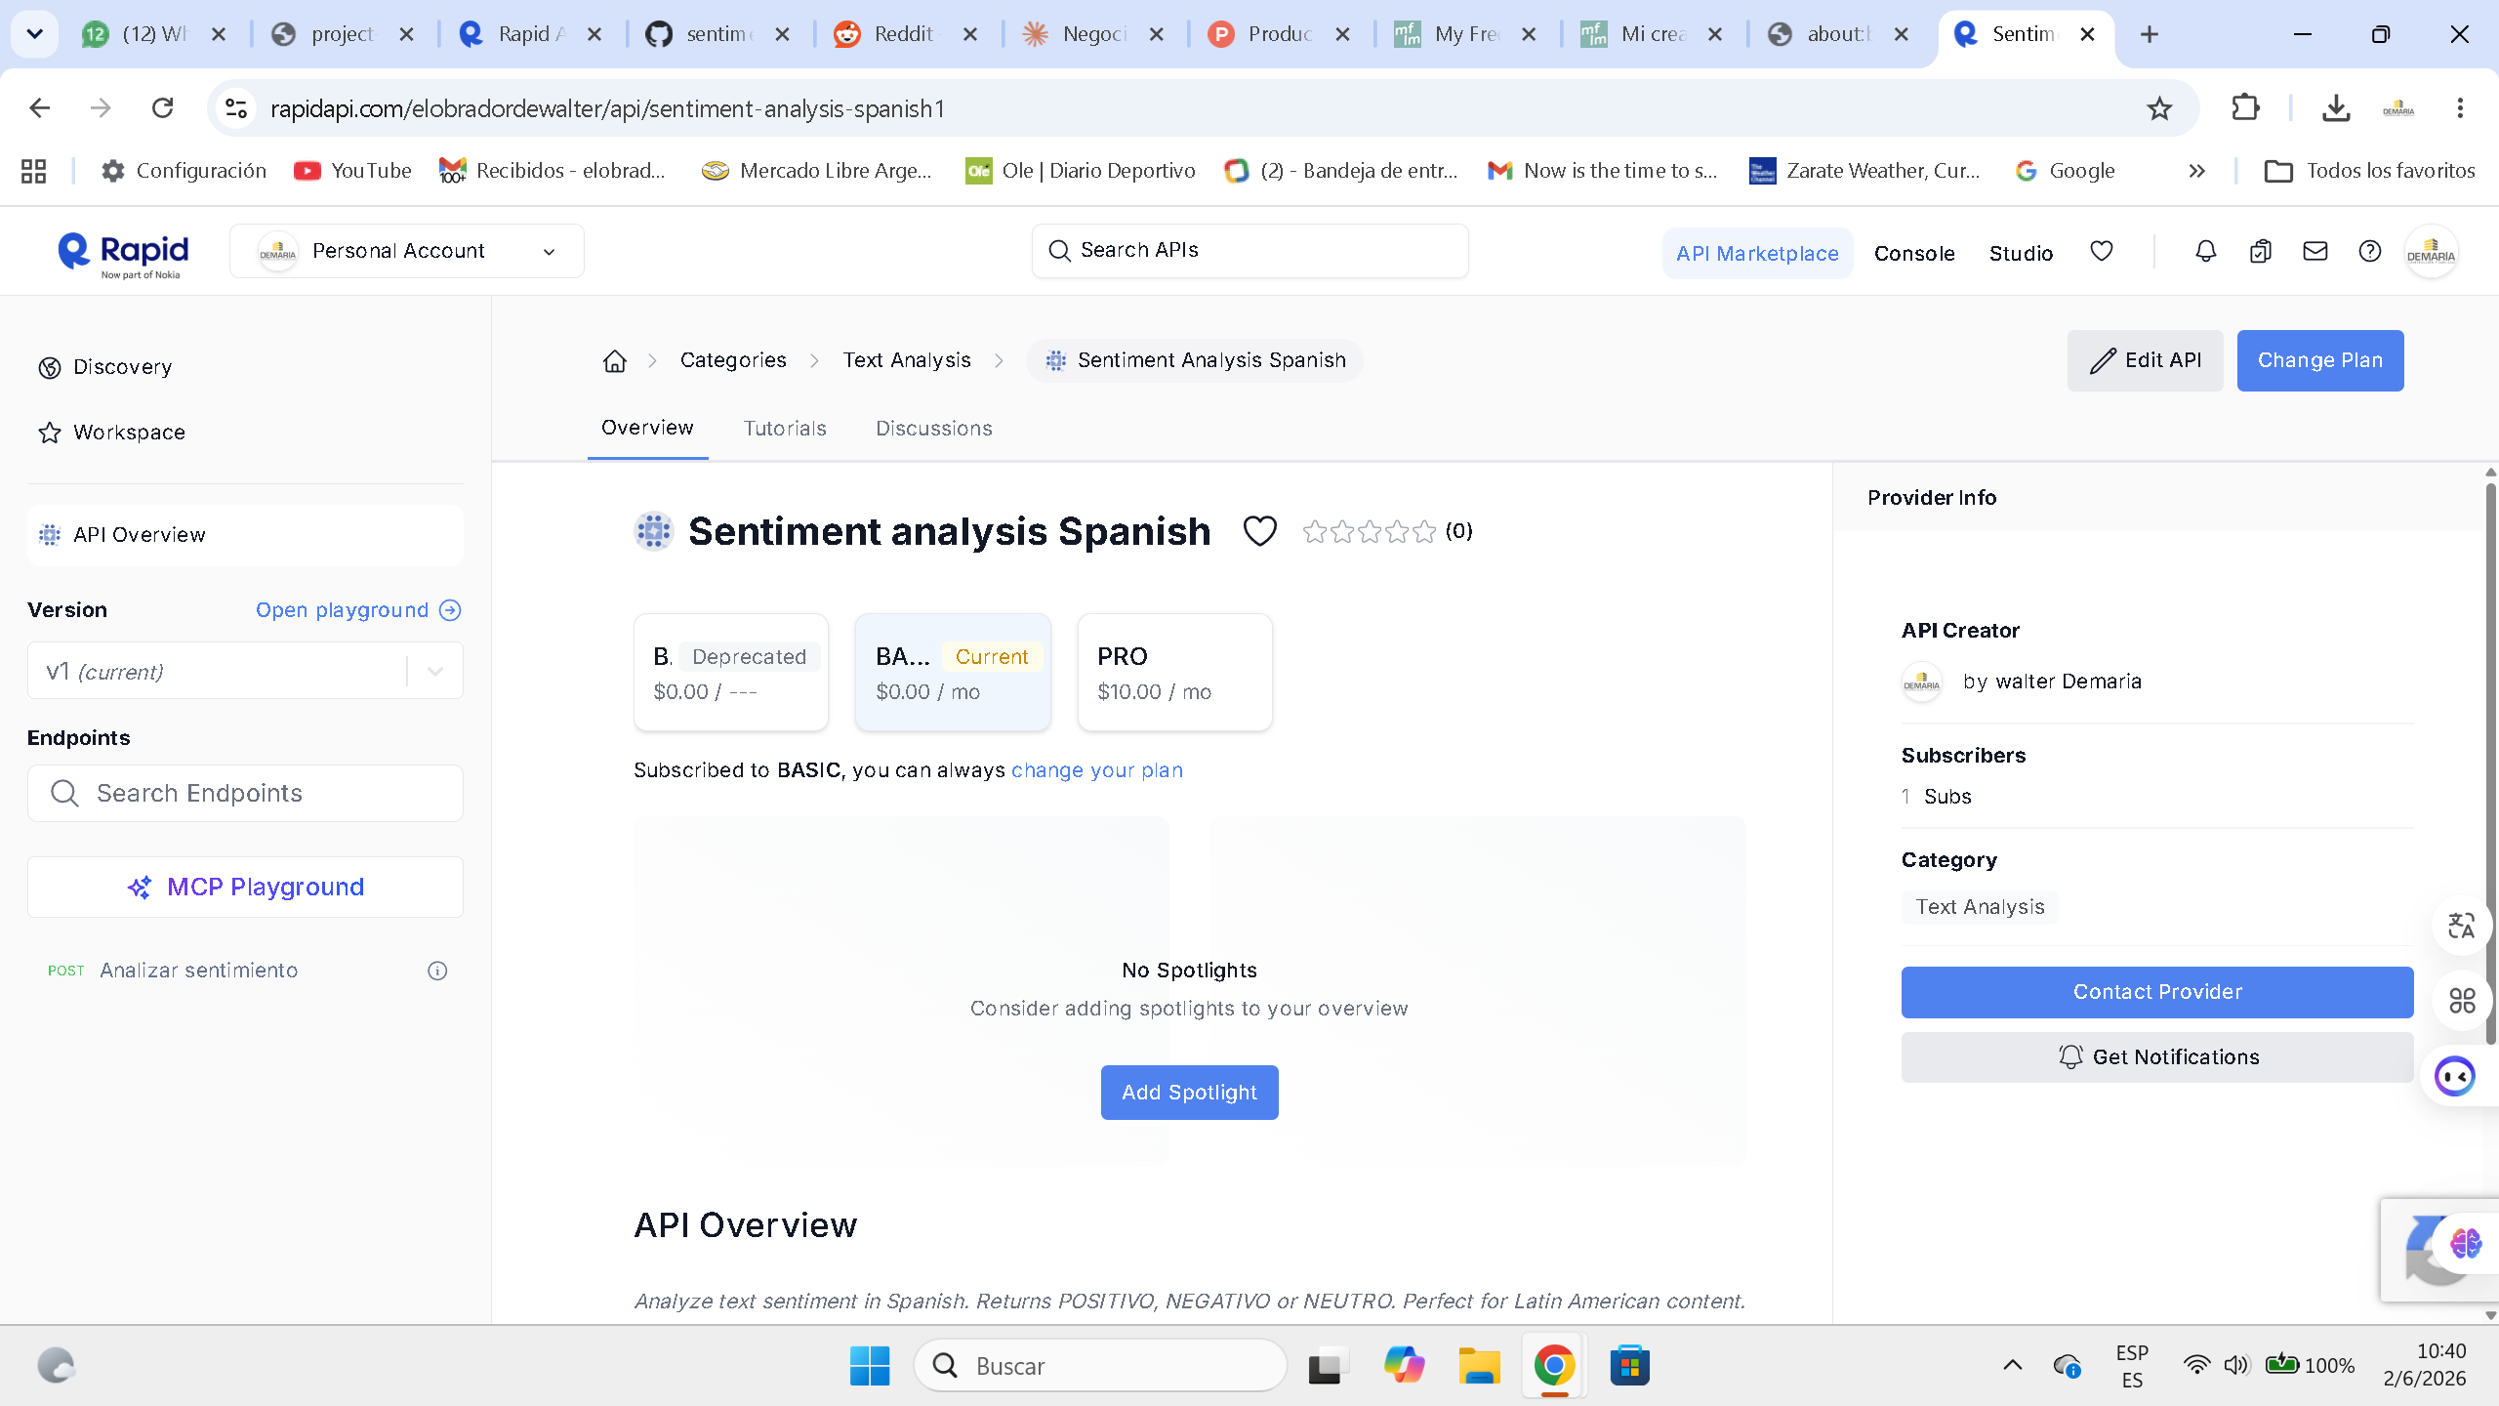The width and height of the screenshot is (2499, 1406).
Task: Open the inbox mail icon
Action: [2315, 252]
